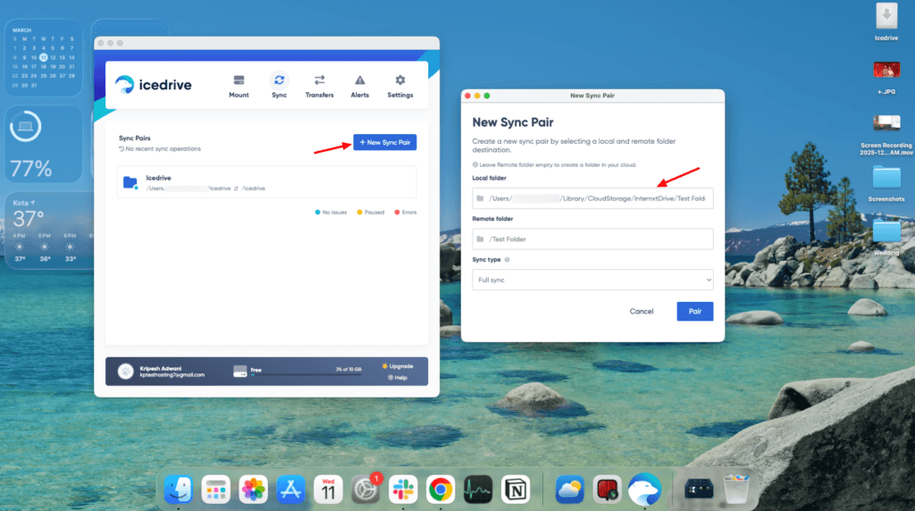Click the user account avatar
The image size is (915, 511).
(125, 372)
